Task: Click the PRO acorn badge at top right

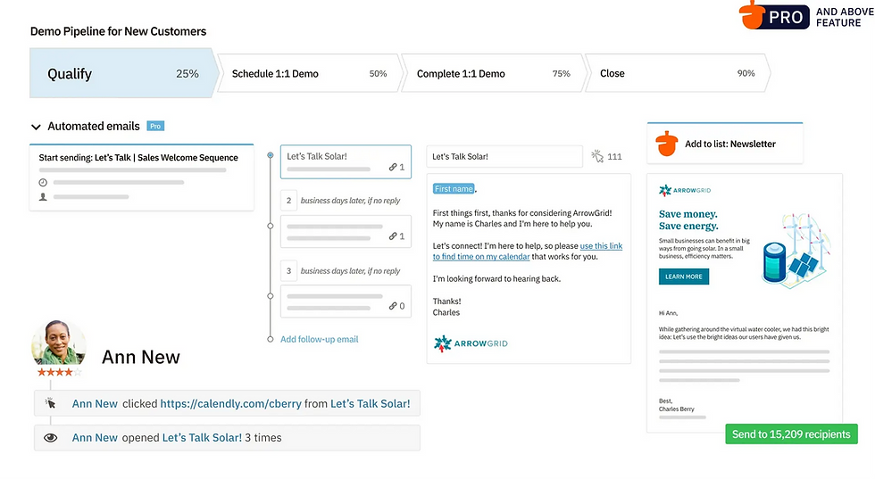Action: [x=774, y=16]
